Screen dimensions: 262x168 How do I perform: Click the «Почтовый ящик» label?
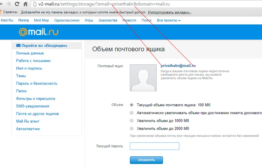point(110,66)
